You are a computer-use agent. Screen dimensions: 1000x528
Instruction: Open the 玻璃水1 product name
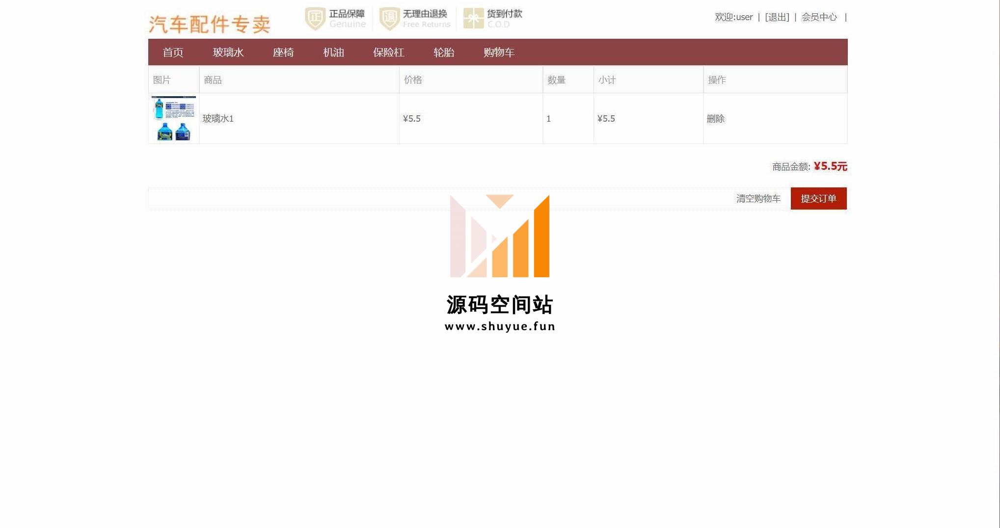click(x=218, y=119)
